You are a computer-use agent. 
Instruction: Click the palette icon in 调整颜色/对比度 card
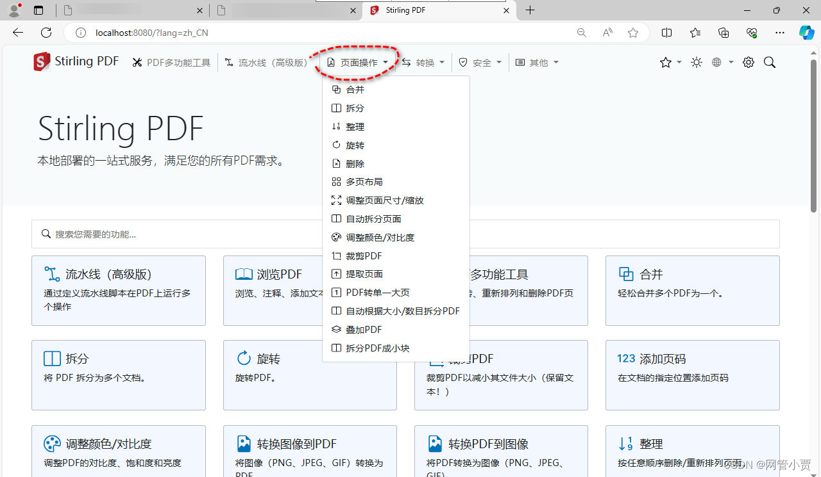[52, 443]
